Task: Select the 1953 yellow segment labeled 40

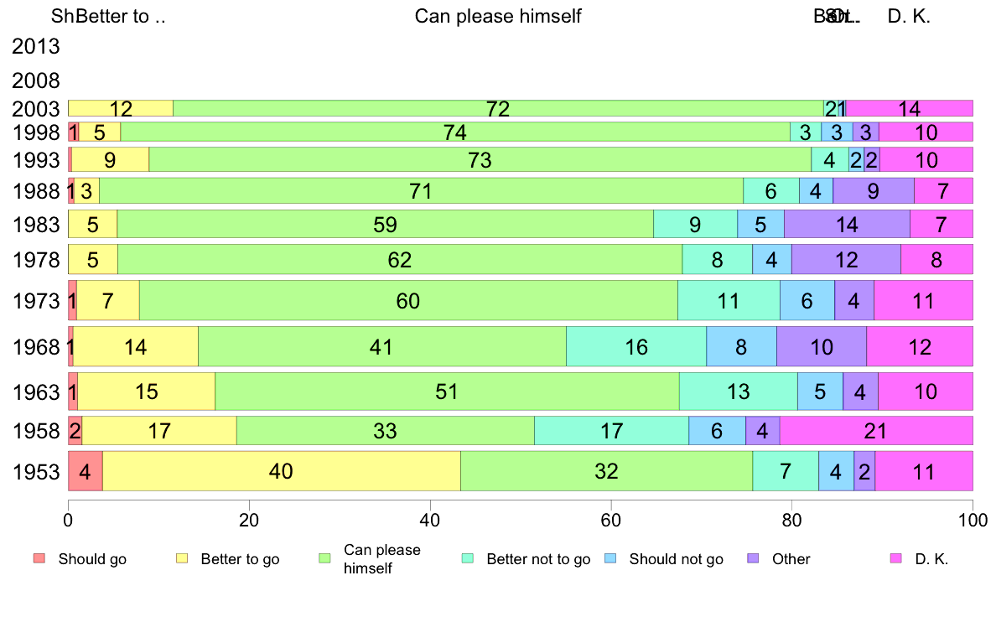Action: tap(282, 471)
